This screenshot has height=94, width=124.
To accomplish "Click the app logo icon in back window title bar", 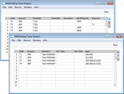I will 3,3.
